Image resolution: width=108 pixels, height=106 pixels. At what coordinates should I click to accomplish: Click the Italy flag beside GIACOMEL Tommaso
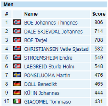pyautogui.click(x=17, y=101)
